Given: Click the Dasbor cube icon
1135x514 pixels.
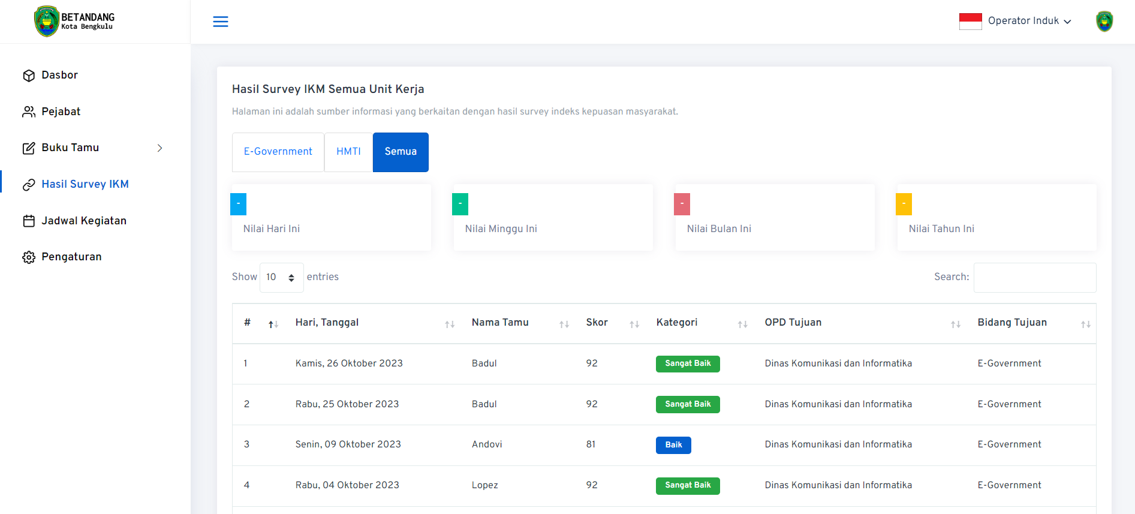Looking at the screenshot, I should point(29,76).
